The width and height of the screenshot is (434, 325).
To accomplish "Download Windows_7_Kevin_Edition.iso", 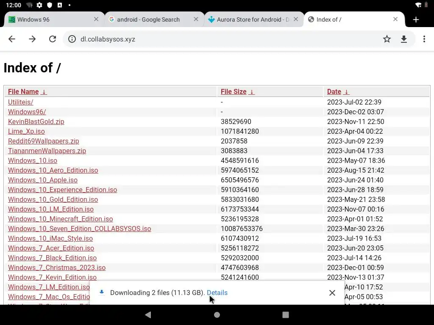I will (52, 277).
